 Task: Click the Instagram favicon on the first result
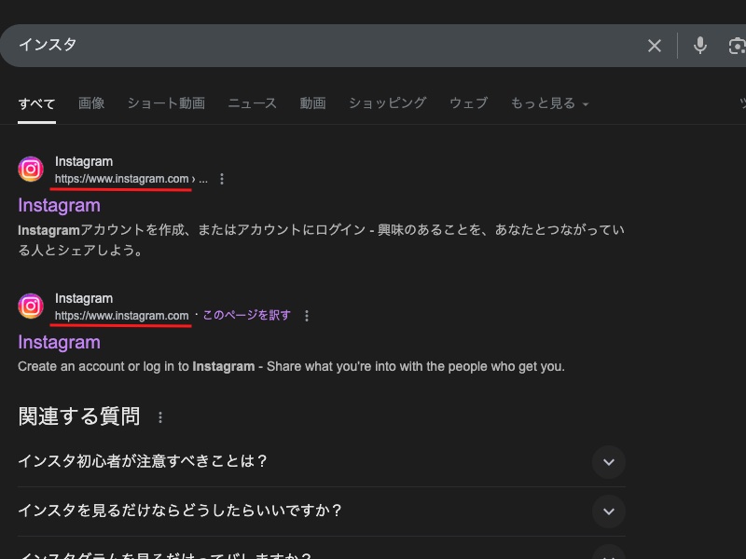31,170
